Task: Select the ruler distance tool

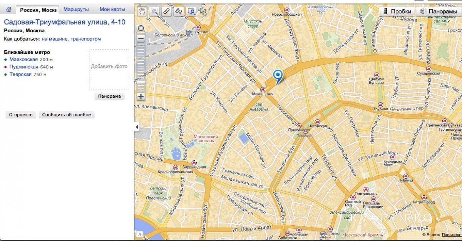Action: click(166, 12)
